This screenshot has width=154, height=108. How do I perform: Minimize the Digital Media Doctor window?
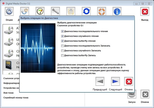pyautogui.click(x=136, y=4)
